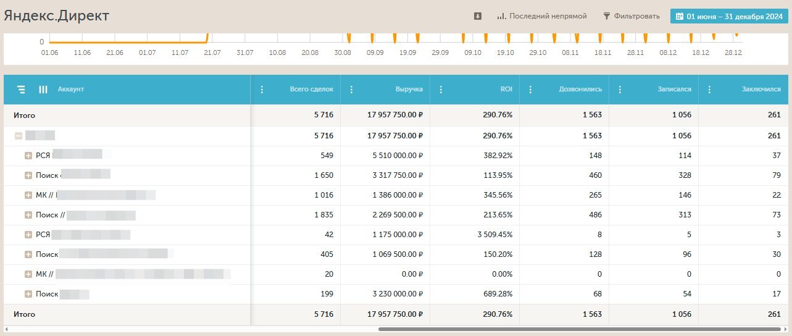The height and width of the screenshot is (336, 792).
Task: Expand the МК campaign with 1 016 deals
Action: coord(28,195)
